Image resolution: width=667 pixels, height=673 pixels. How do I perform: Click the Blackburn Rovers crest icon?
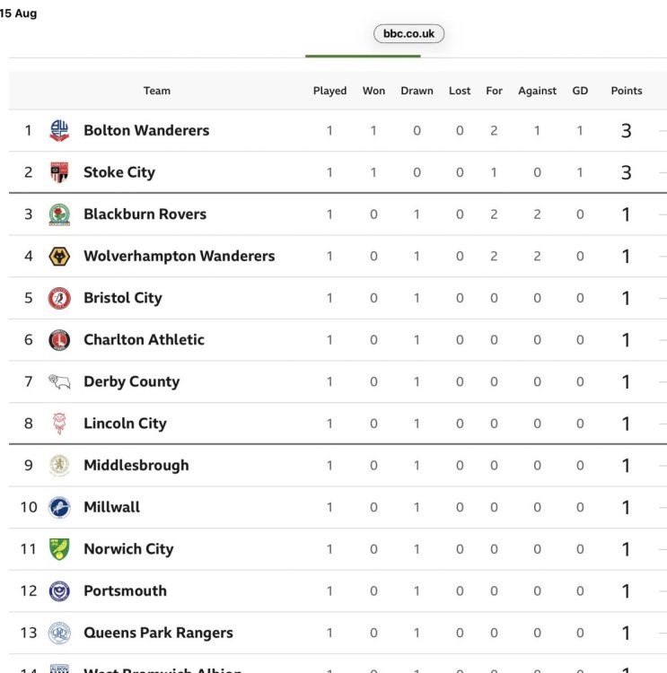[59, 214]
